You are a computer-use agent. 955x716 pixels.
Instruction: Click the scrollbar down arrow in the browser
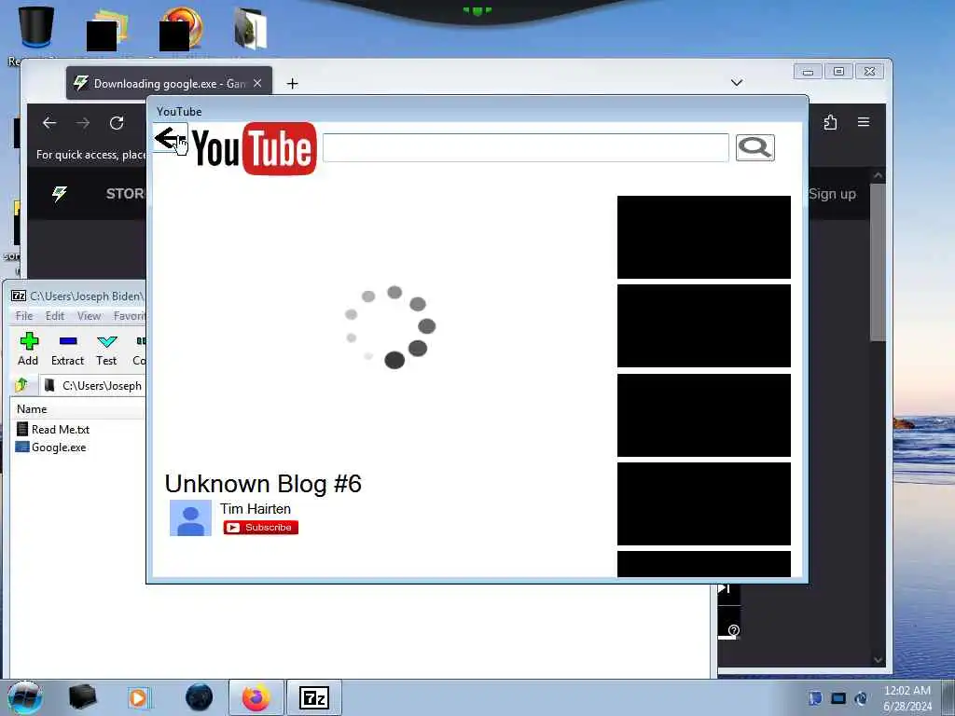(x=878, y=659)
